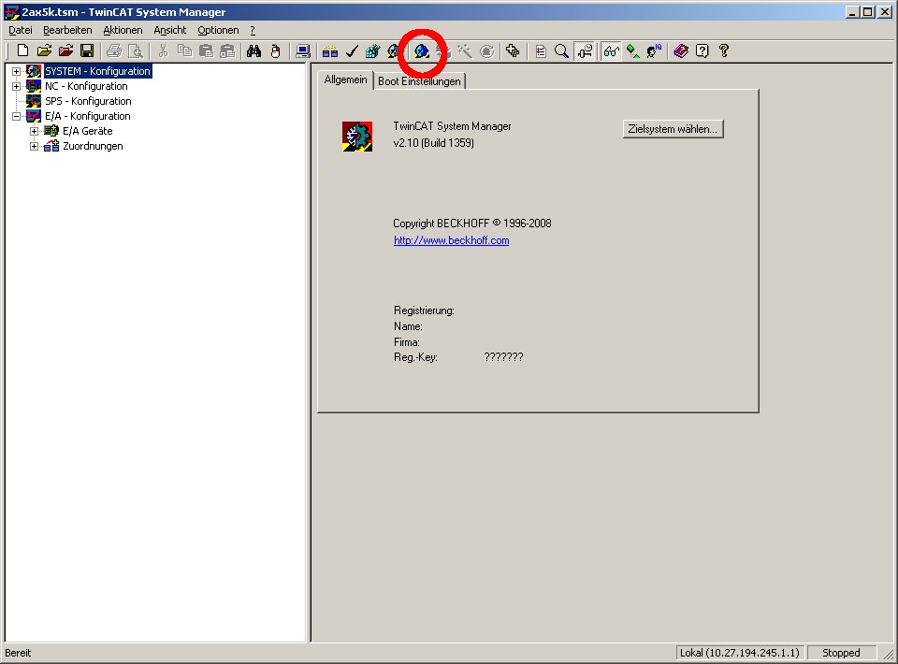Select the Zuordnungen tree item

click(x=93, y=146)
